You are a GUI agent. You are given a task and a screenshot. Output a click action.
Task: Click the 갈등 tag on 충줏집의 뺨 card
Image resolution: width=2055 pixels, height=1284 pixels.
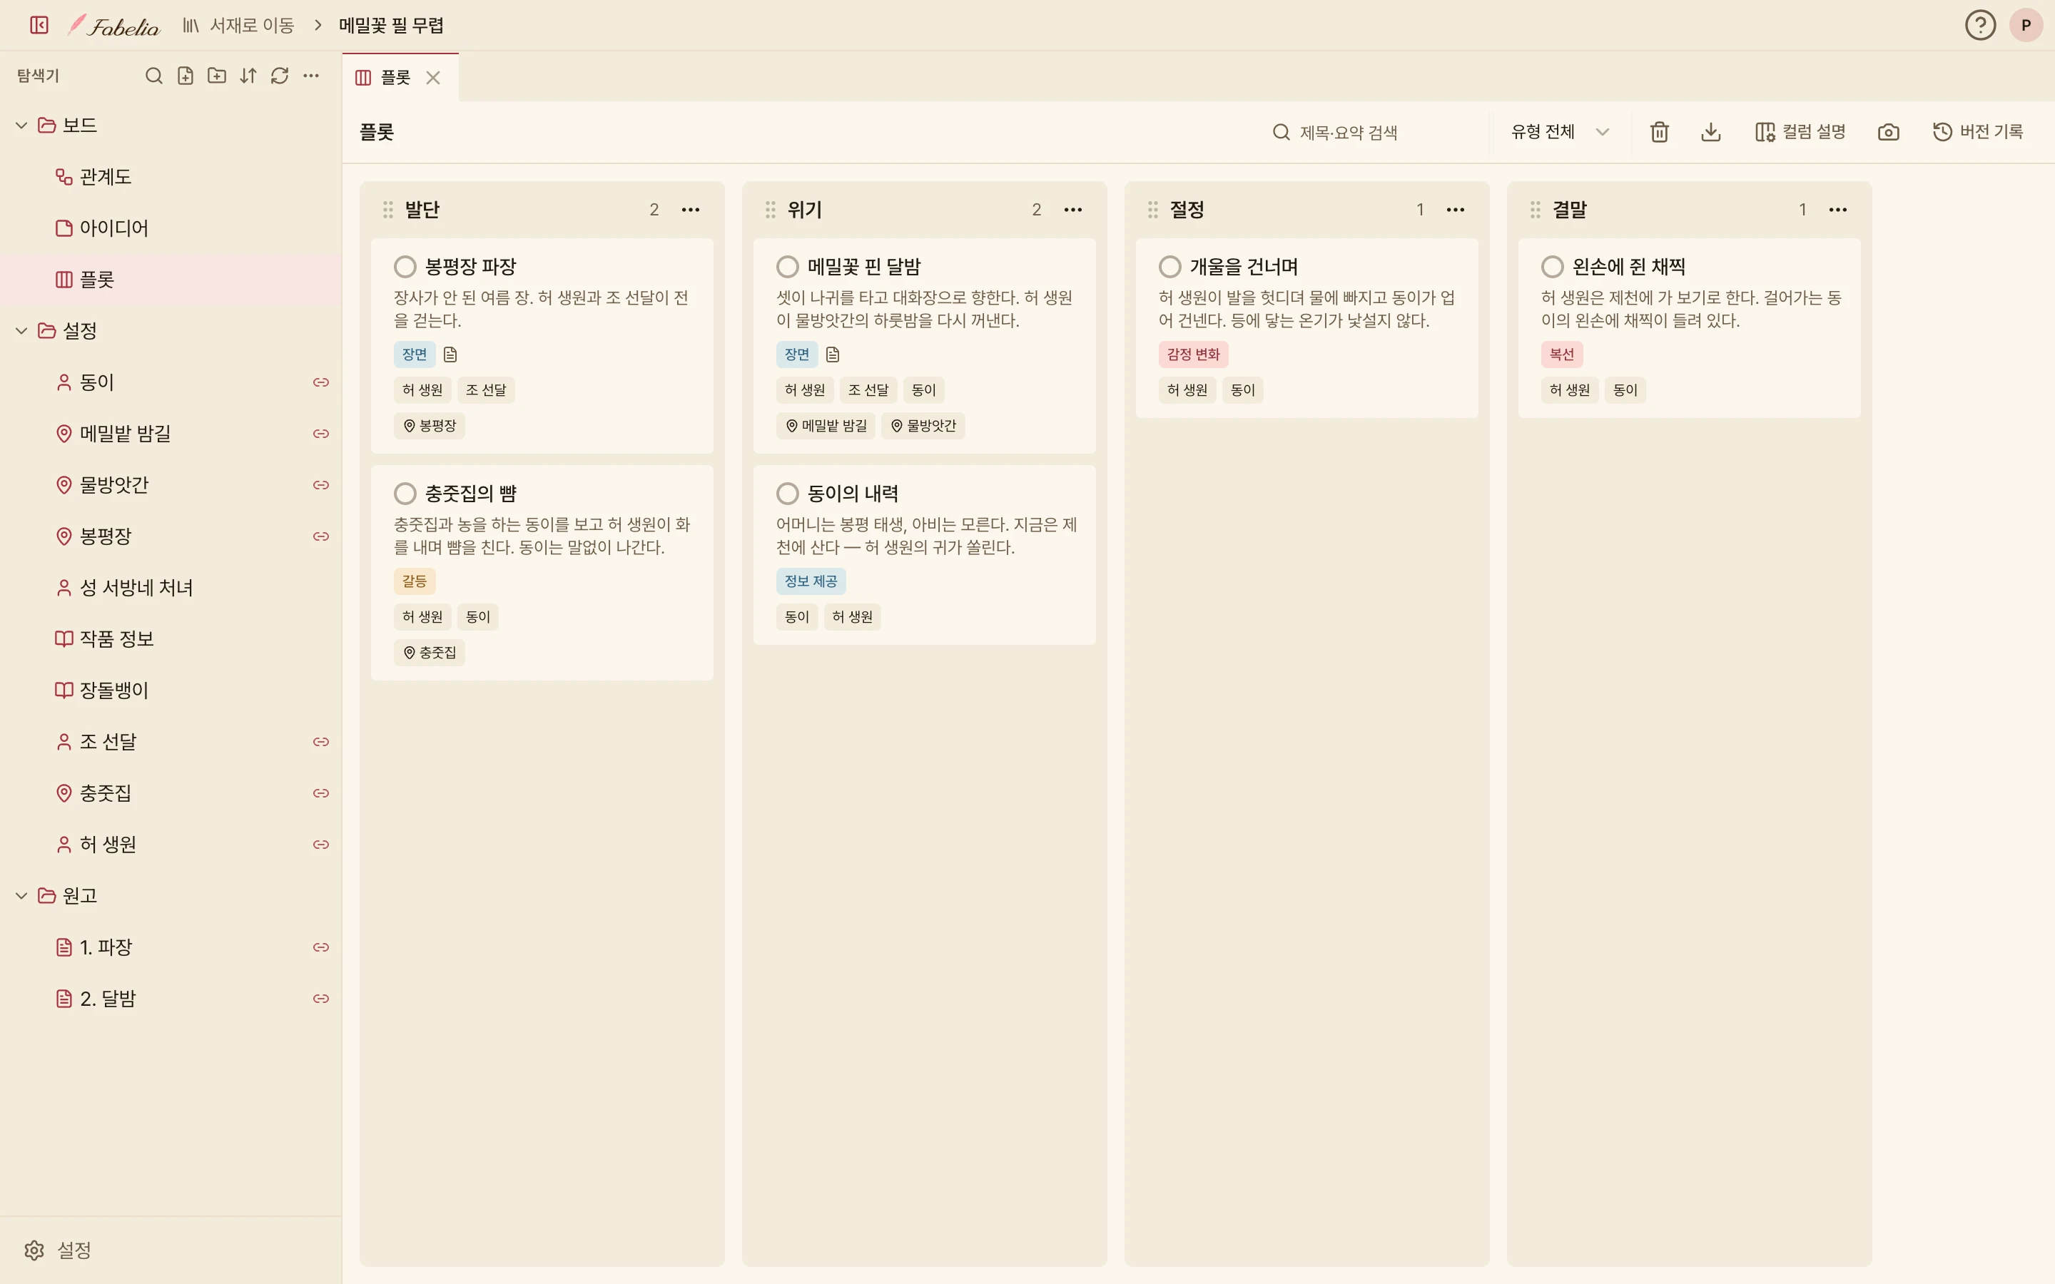tap(415, 581)
